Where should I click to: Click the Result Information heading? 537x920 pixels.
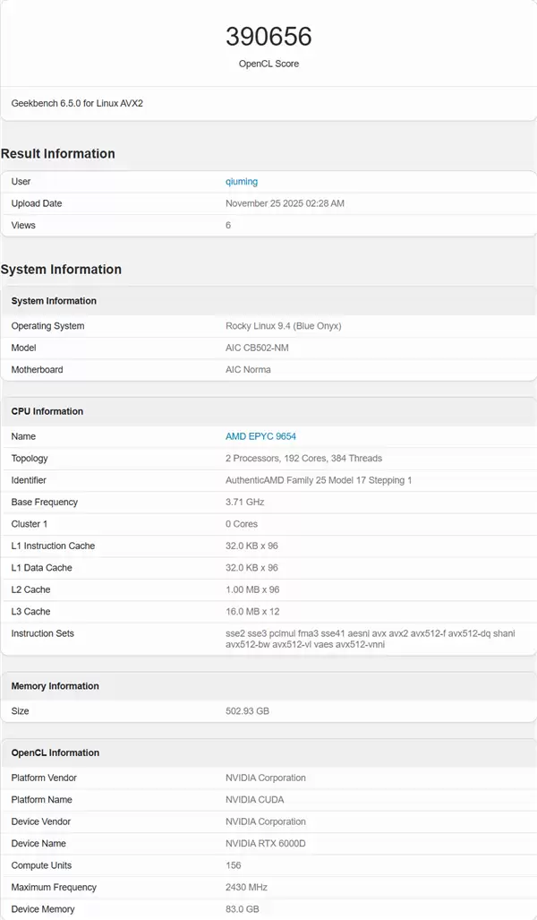(x=58, y=153)
